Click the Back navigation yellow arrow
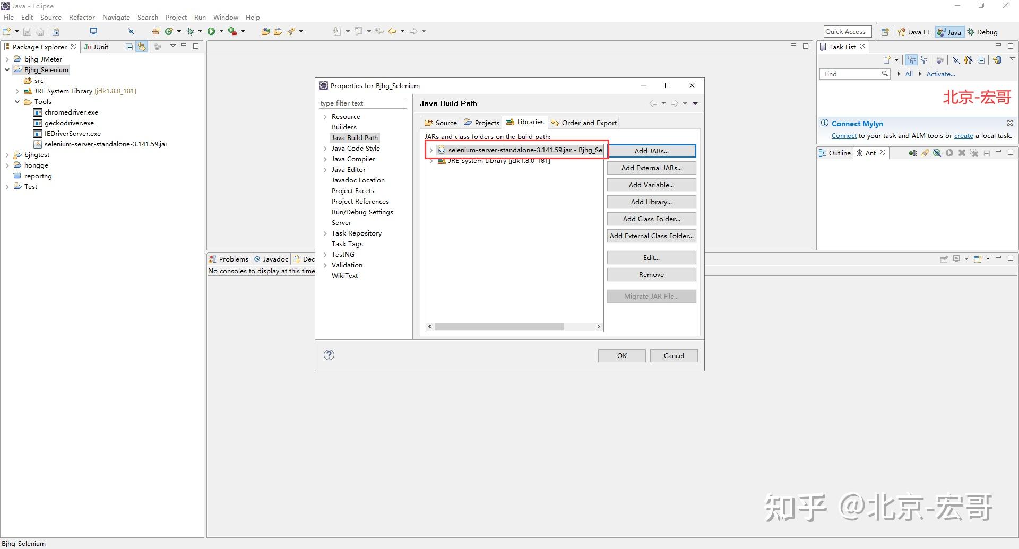Screen dimensions: 1019x549 pyautogui.click(x=392, y=31)
